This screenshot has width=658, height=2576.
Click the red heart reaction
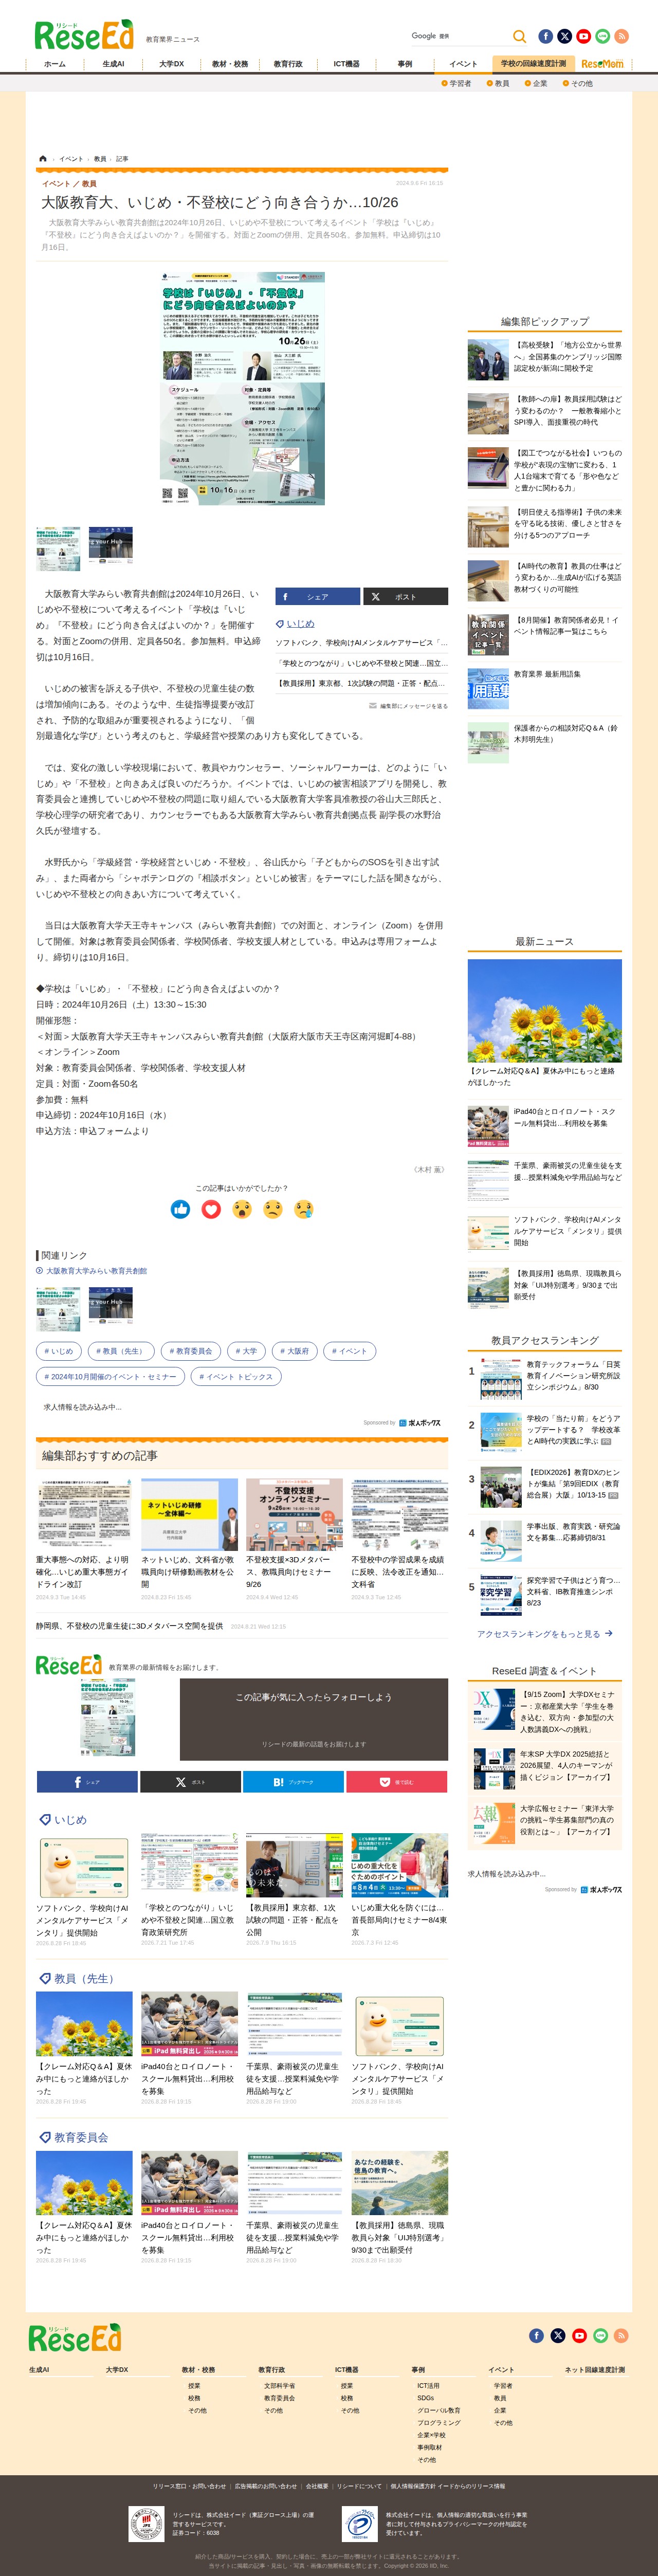211,1209
